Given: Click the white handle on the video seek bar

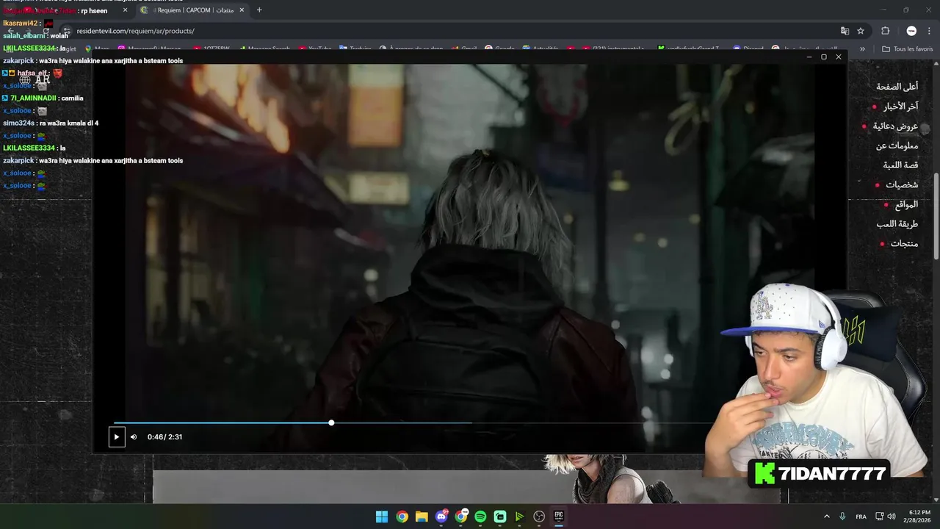Looking at the screenshot, I should click(331, 422).
